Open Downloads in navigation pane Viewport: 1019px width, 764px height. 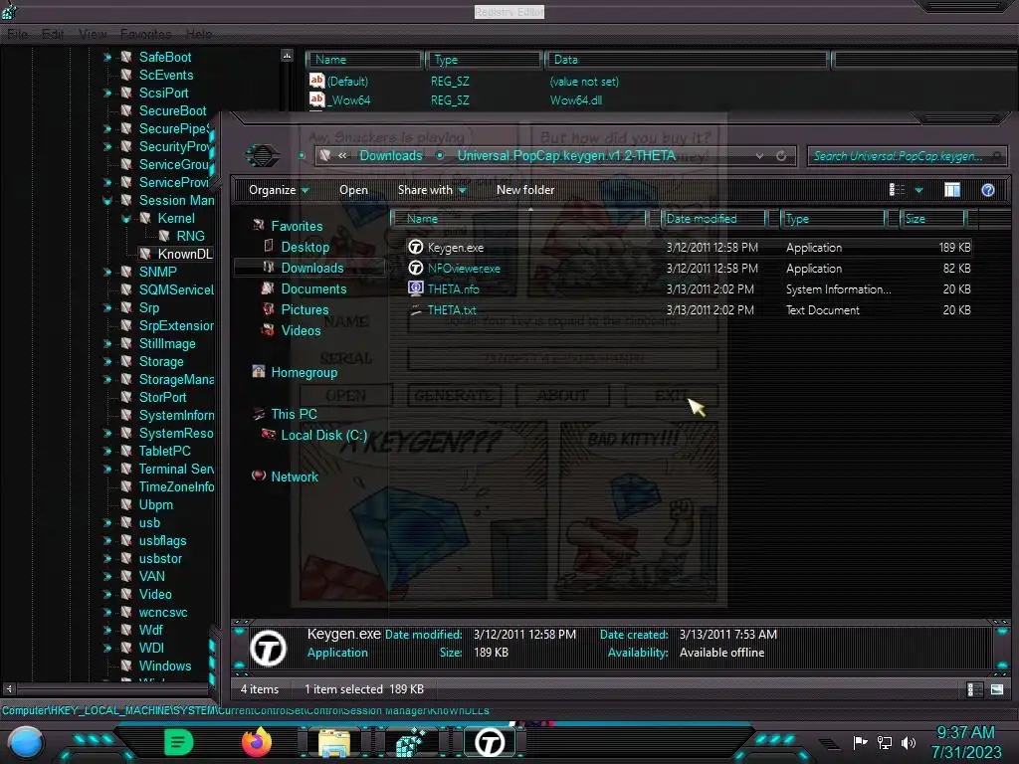click(311, 268)
